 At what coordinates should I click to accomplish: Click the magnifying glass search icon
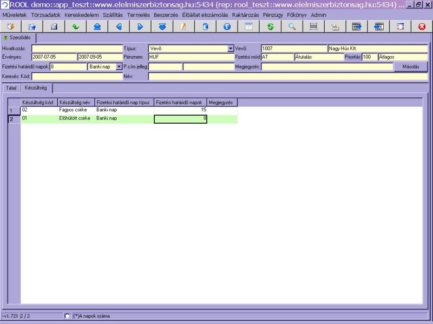pos(292,26)
